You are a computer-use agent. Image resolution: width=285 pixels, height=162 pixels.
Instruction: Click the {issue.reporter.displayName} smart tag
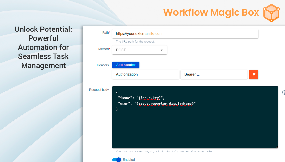tap(164, 103)
